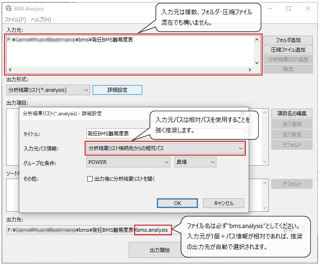Maximize the BMS Analysis window

coord(289,8)
